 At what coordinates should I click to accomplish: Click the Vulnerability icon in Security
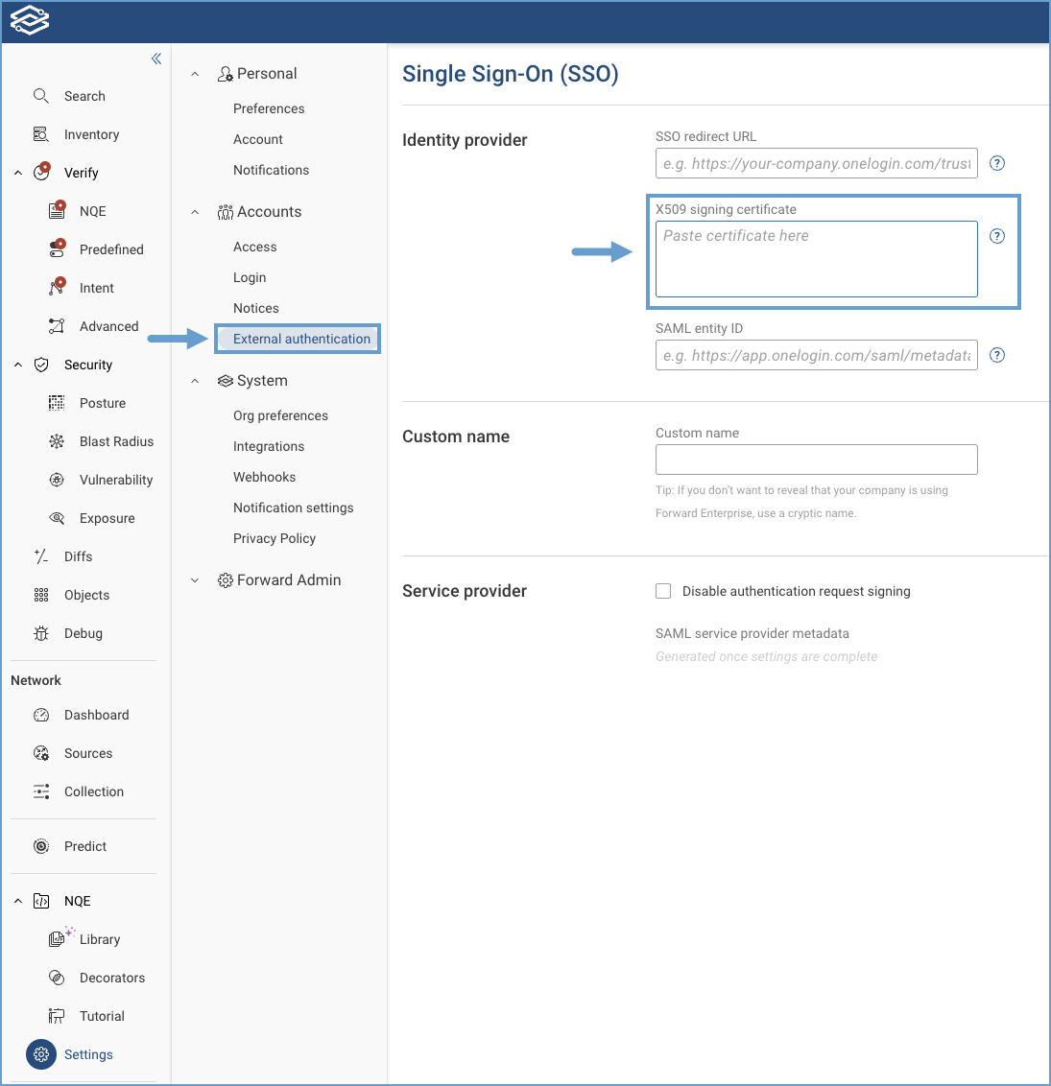(x=57, y=480)
